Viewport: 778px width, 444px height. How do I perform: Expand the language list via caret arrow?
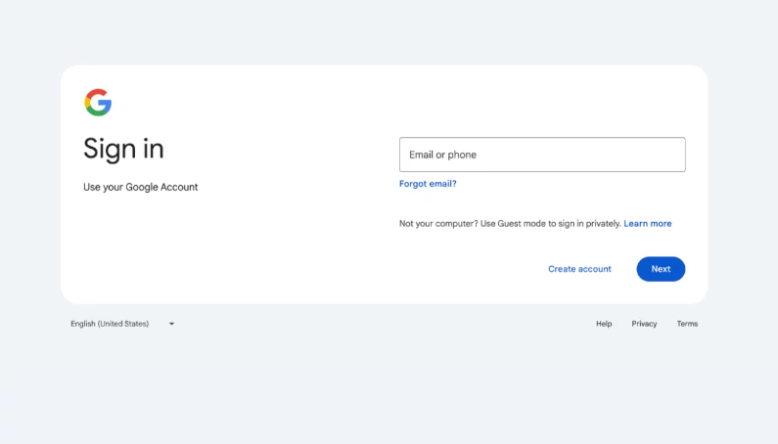171,324
